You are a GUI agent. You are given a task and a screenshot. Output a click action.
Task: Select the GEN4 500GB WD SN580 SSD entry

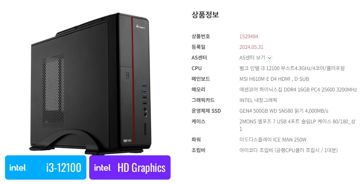pos(284,111)
